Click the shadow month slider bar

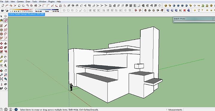(x=21, y=10)
